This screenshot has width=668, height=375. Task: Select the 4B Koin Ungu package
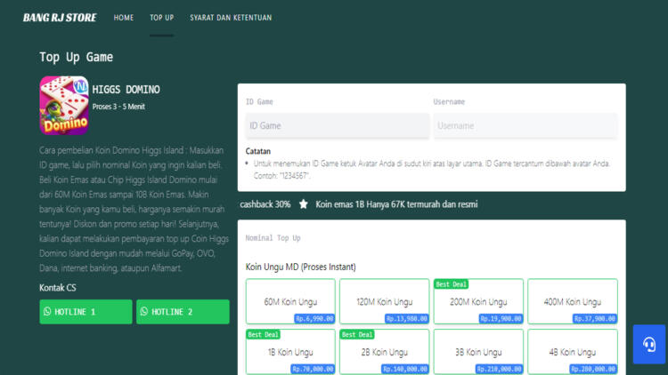point(572,352)
